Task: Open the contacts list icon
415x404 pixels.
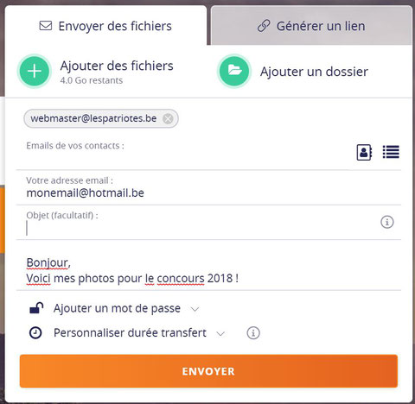Action: [x=391, y=152]
